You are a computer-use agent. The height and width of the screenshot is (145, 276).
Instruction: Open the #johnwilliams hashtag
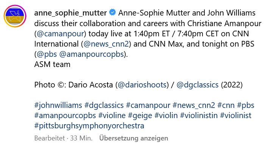tap(58, 105)
